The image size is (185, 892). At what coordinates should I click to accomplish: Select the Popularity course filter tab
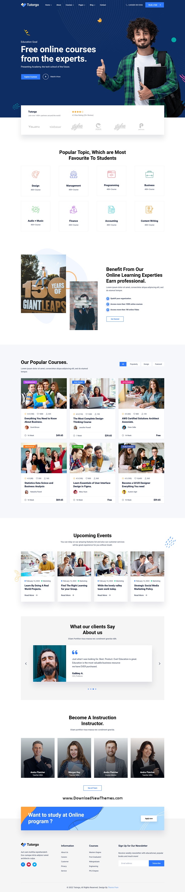[134, 364]
